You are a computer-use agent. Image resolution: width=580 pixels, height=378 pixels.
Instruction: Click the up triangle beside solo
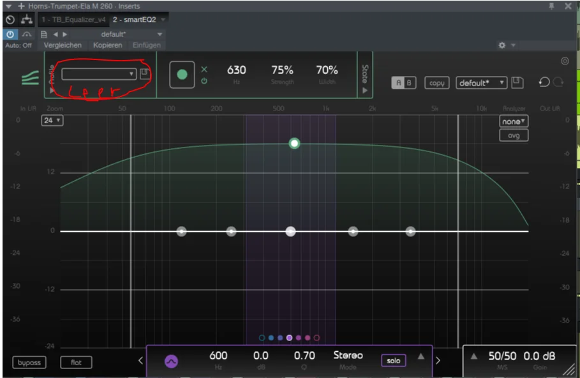coord(421,356)
